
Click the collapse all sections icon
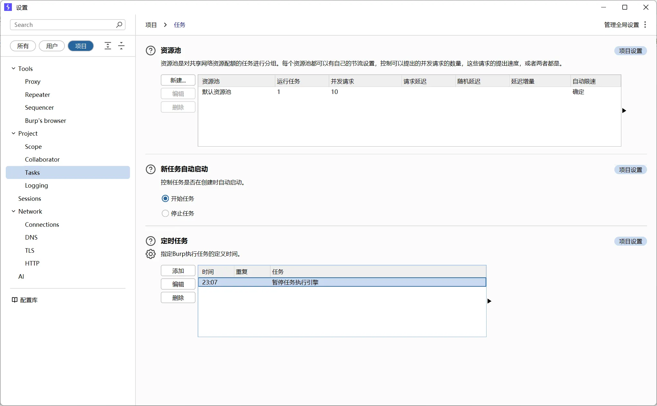[x=121, y=46]
